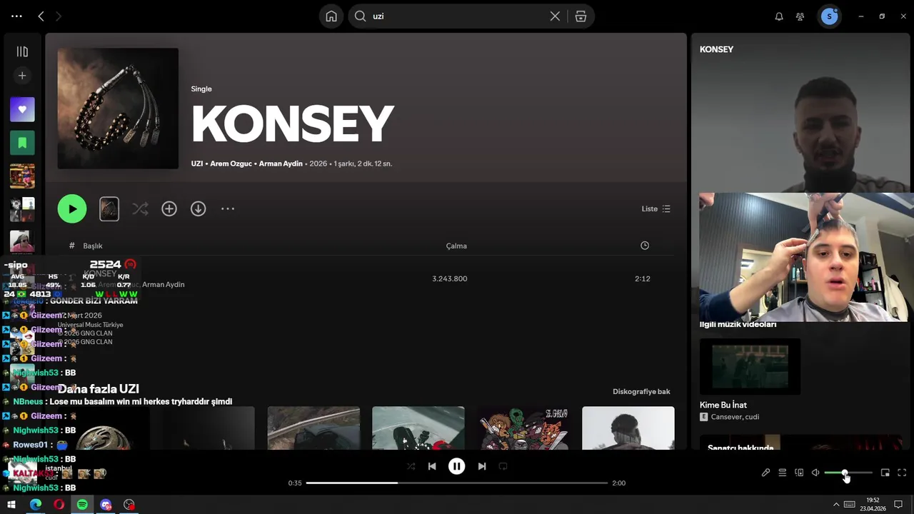The image size is (914, 514).
Task: Open Browse next to search
Action: (581, 16)
